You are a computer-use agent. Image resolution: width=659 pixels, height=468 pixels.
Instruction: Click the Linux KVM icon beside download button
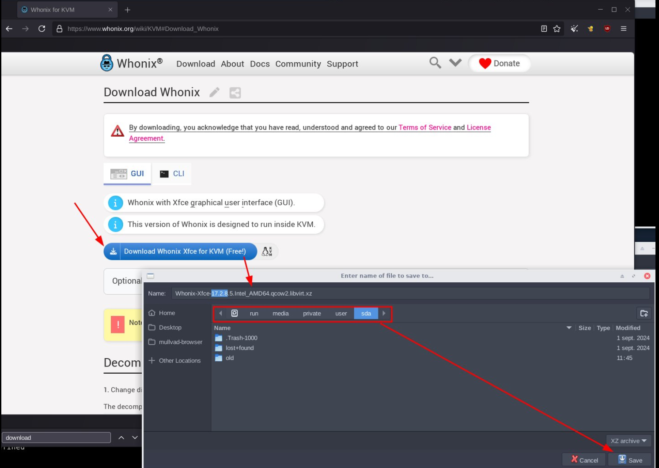[x=267, y=251]
